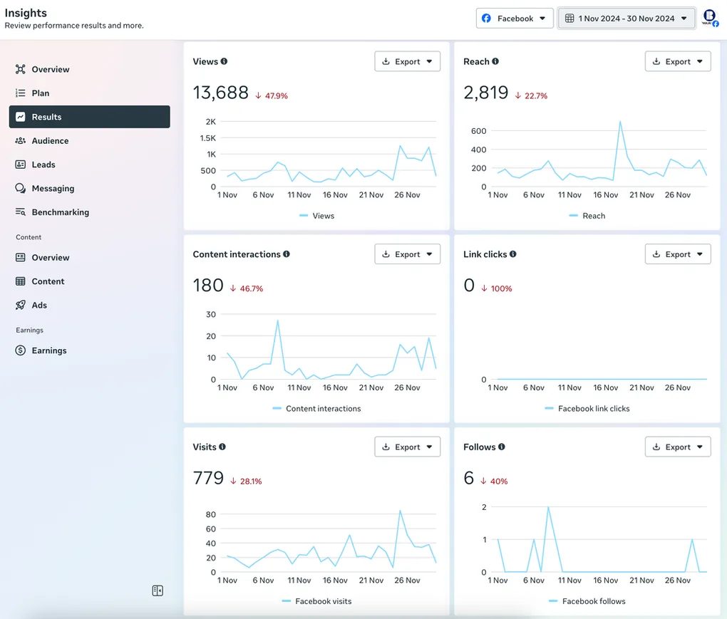The width and height of the screenshot is (727, 619).
Task: Click the Earnings dollar coin icon
Action: pyautogui.click(x=21, y=350)
